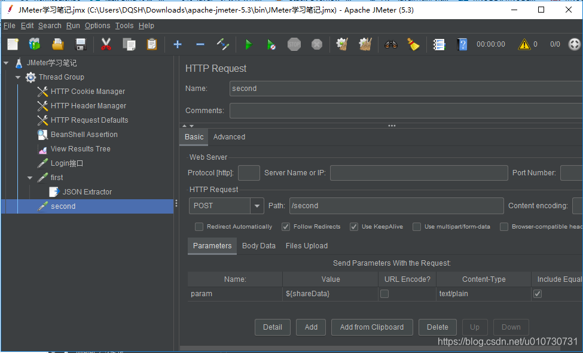583x353 pixels.
Task: Clear results with the single broom-and-gear icon
Action: coord(342,44)
